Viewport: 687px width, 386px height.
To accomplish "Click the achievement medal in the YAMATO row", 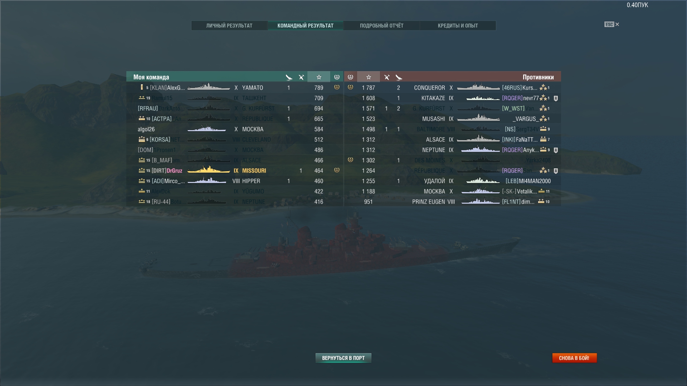I will coord(337,87).
